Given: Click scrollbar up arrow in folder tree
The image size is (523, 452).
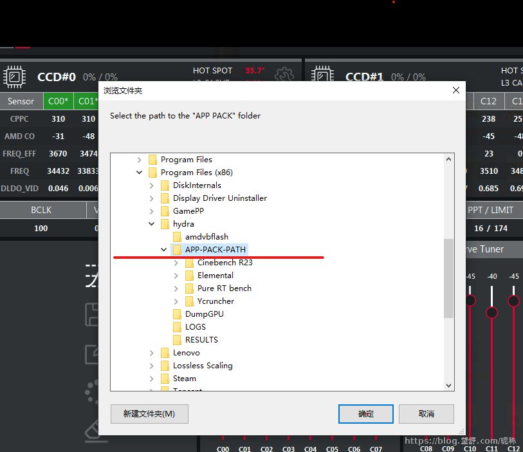Looking at the screenshot, I should click(449, 160).
